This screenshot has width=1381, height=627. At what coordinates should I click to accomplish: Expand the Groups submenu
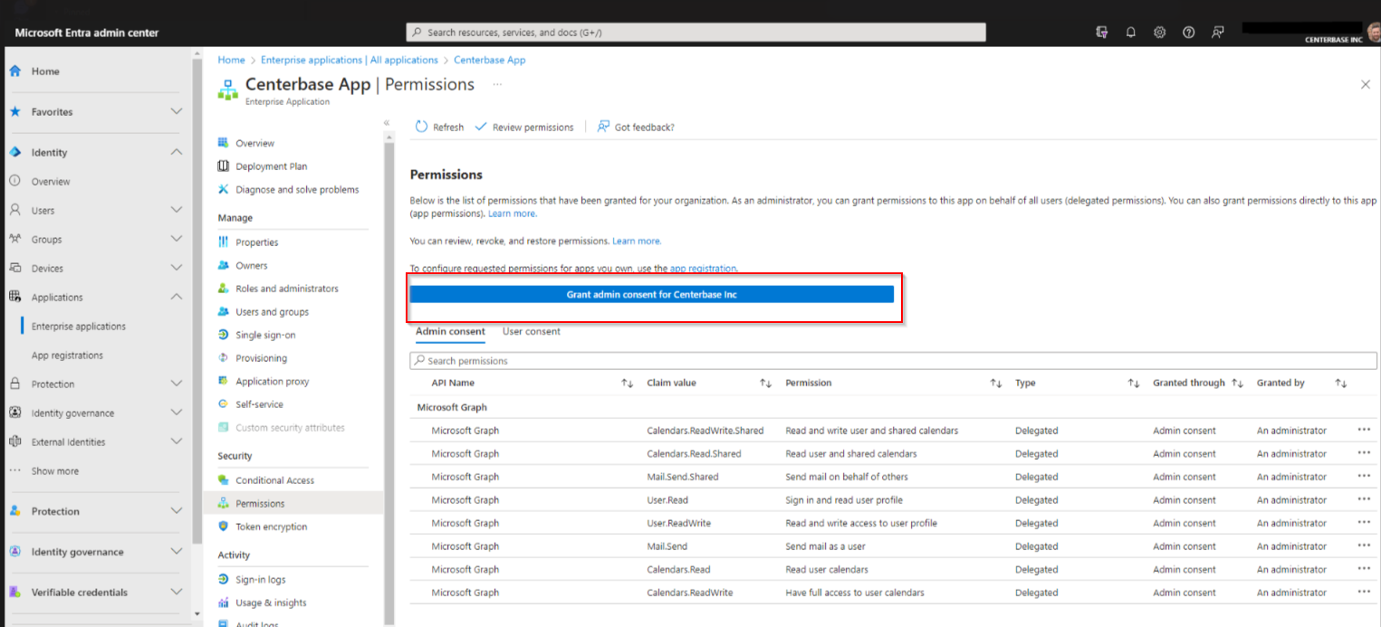(177, 239)
